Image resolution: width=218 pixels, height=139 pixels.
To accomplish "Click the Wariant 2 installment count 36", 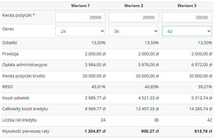I will pyautogui.click(x=156, y=120).
